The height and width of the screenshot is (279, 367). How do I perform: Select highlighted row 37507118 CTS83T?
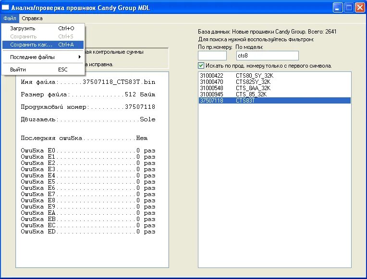click(x=274, y=101)
